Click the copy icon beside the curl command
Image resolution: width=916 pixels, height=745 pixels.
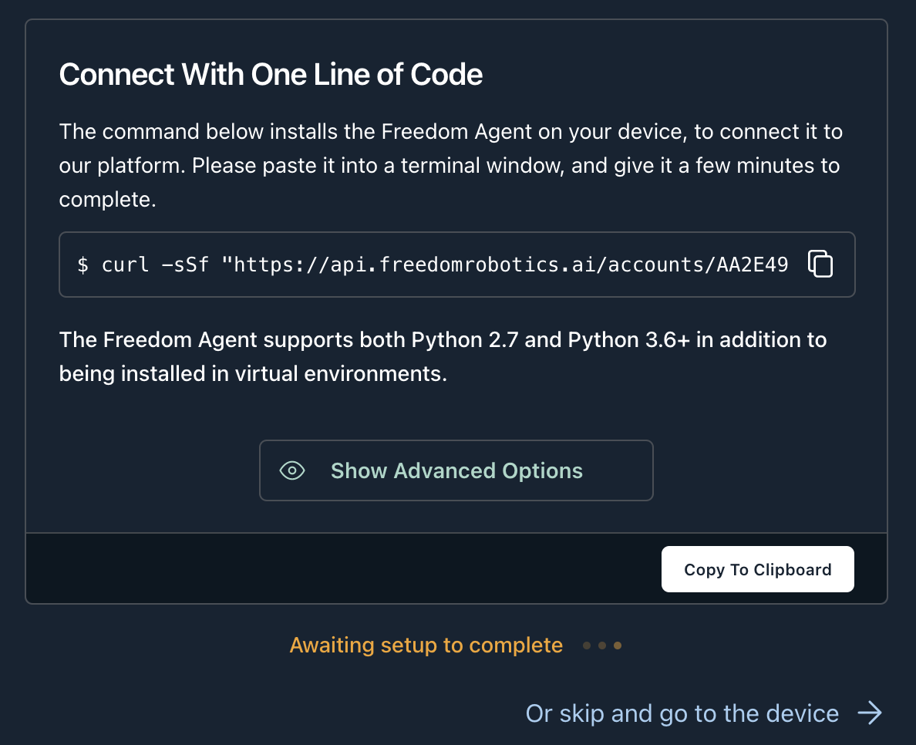[x=820, y=265]
